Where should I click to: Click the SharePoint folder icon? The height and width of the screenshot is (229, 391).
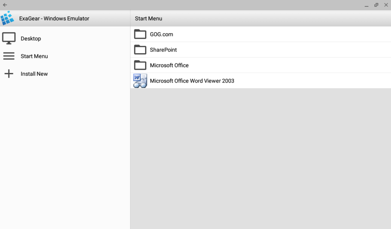click(x=140, y=49)
